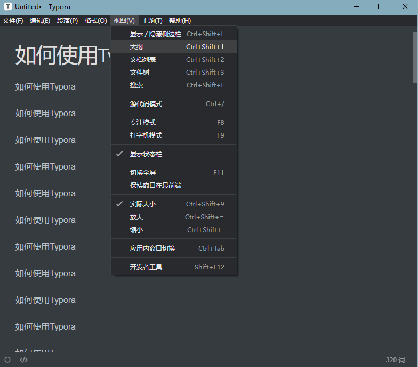Click the large heading 如何使用Typora
This screenshot has width=418, height=367.
point(63,55)
